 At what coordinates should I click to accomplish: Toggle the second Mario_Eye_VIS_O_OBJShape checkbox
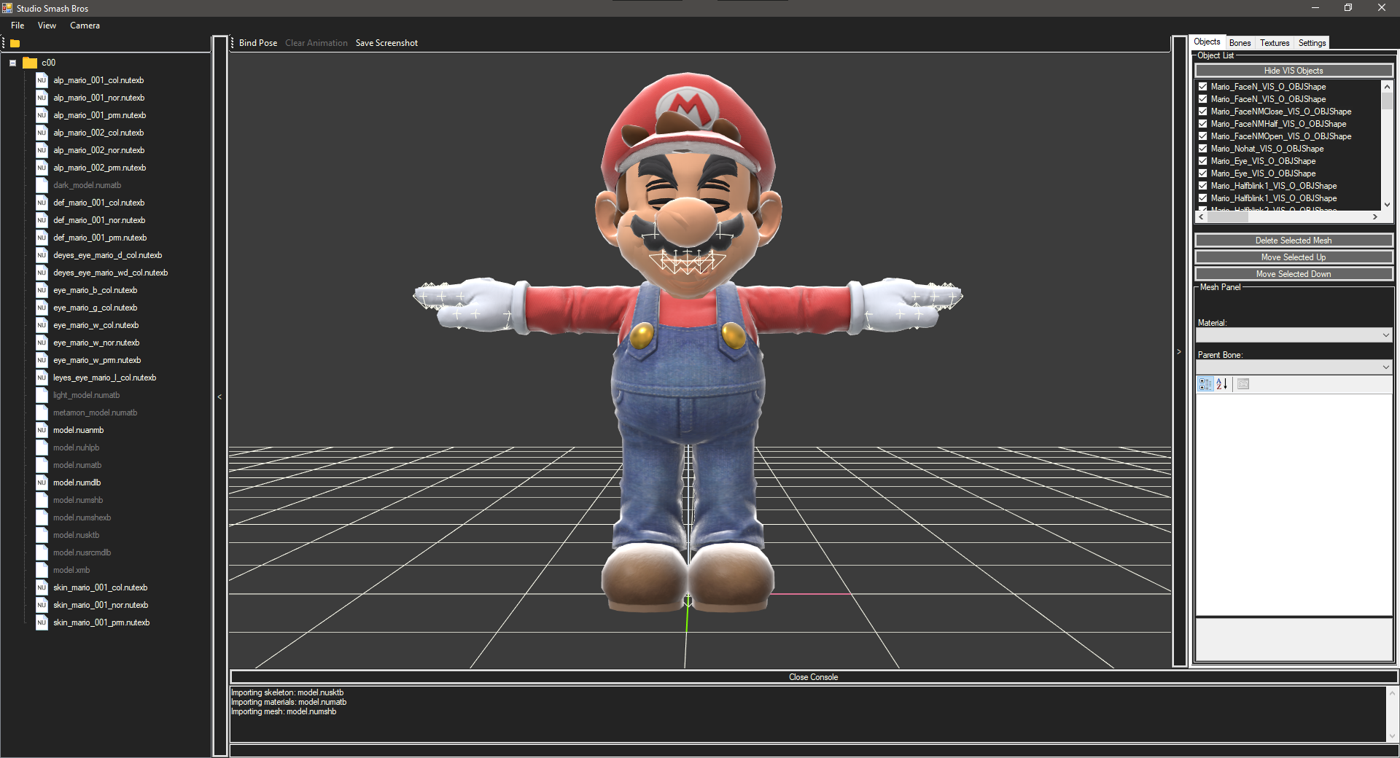pyautogui.click(x=1203, y=173)
